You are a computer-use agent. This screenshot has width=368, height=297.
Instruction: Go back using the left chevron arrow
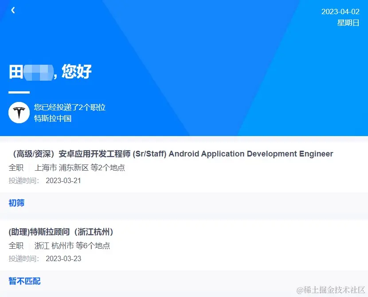[x=13, y=10]
